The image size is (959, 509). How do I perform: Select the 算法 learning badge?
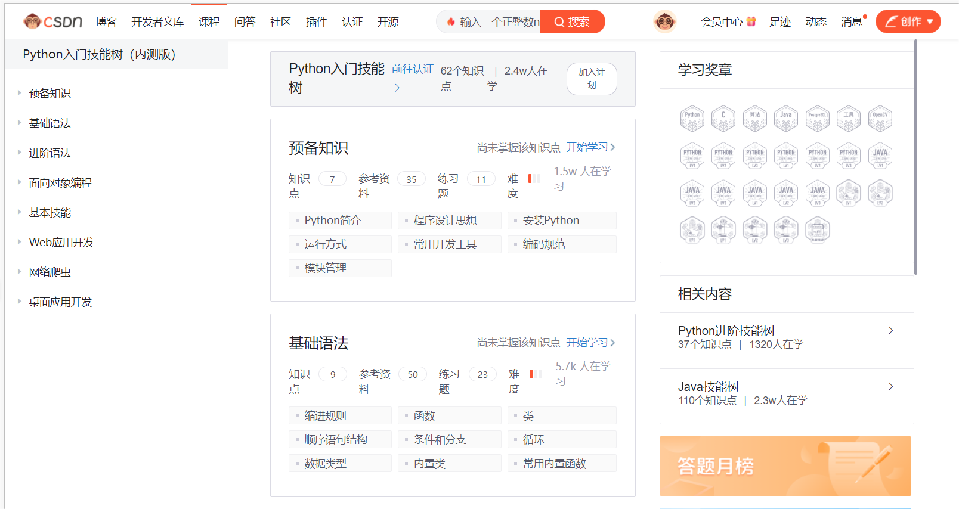coord(755,119)
